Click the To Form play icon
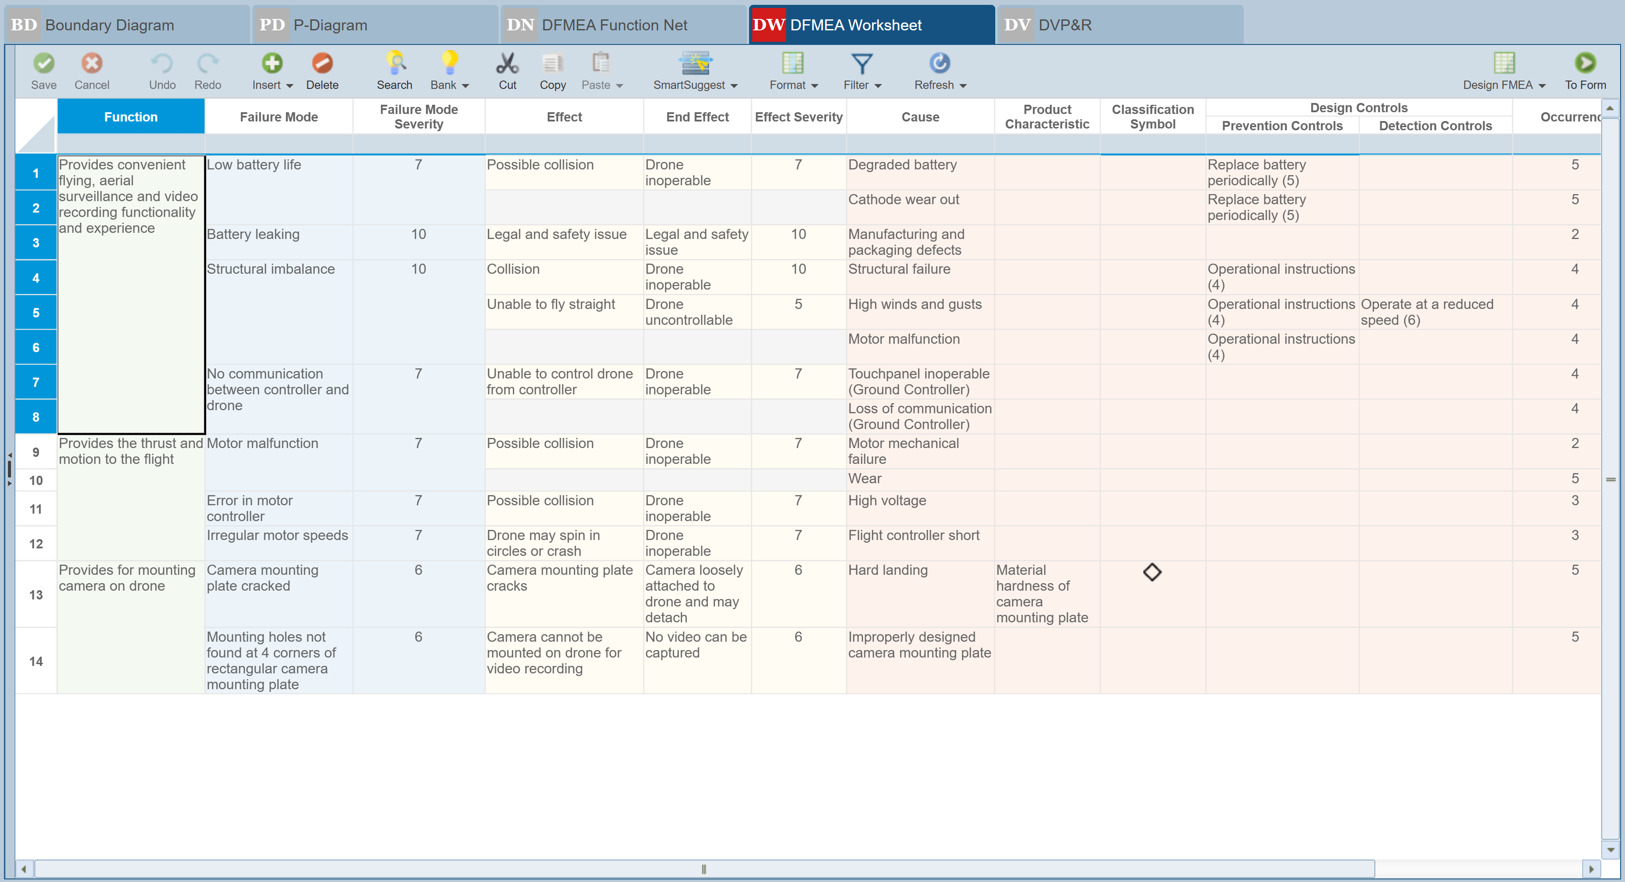The image size is (1625, 882). coord(1585,63)
